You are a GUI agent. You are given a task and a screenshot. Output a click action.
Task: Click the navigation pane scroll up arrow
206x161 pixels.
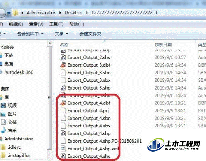click(50, 44)
